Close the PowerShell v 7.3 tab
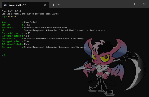Viewport: 149px width, 97px height. click(45, 5)
